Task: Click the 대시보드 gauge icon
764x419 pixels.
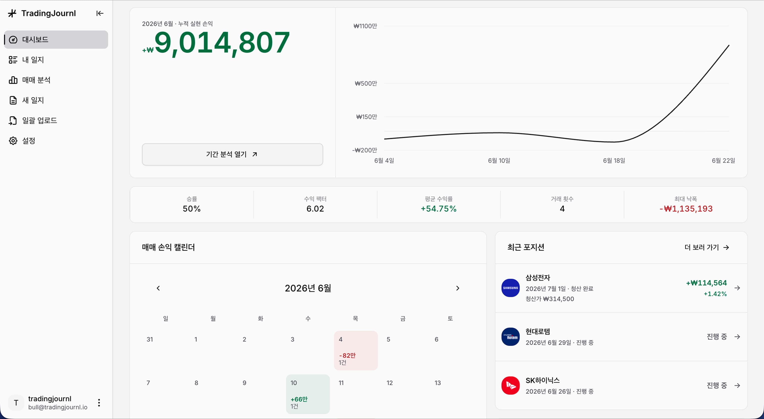Action: point(13,39)
